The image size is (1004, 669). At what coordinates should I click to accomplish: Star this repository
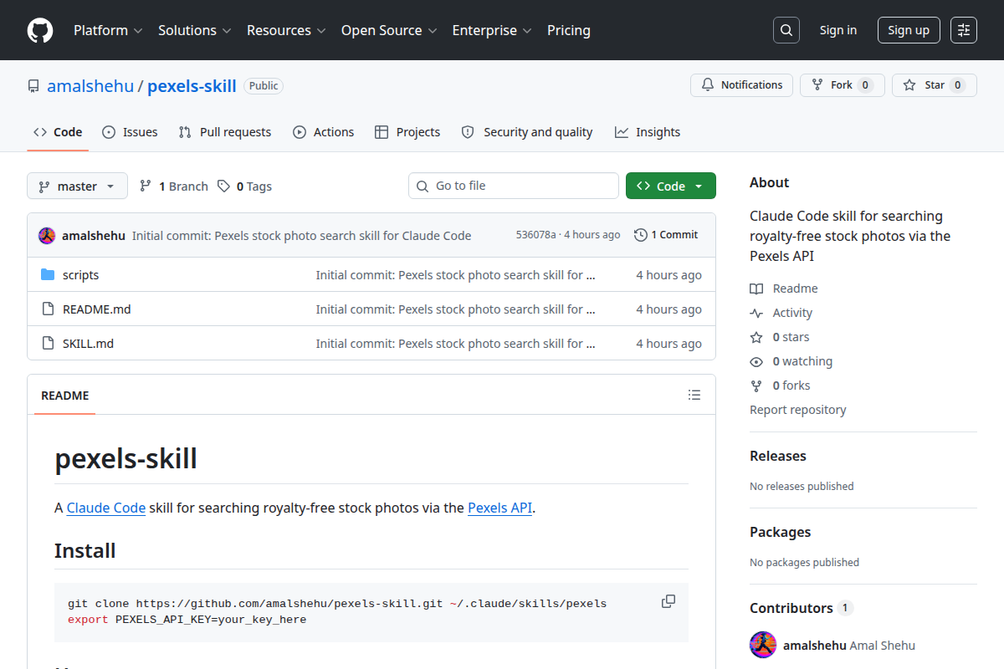point(935,85)
